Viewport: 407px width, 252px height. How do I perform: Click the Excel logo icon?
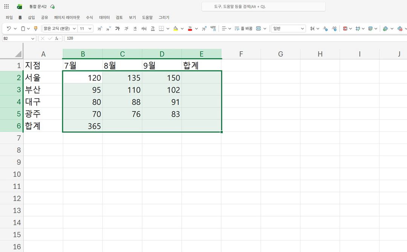[x=20, y=7]
